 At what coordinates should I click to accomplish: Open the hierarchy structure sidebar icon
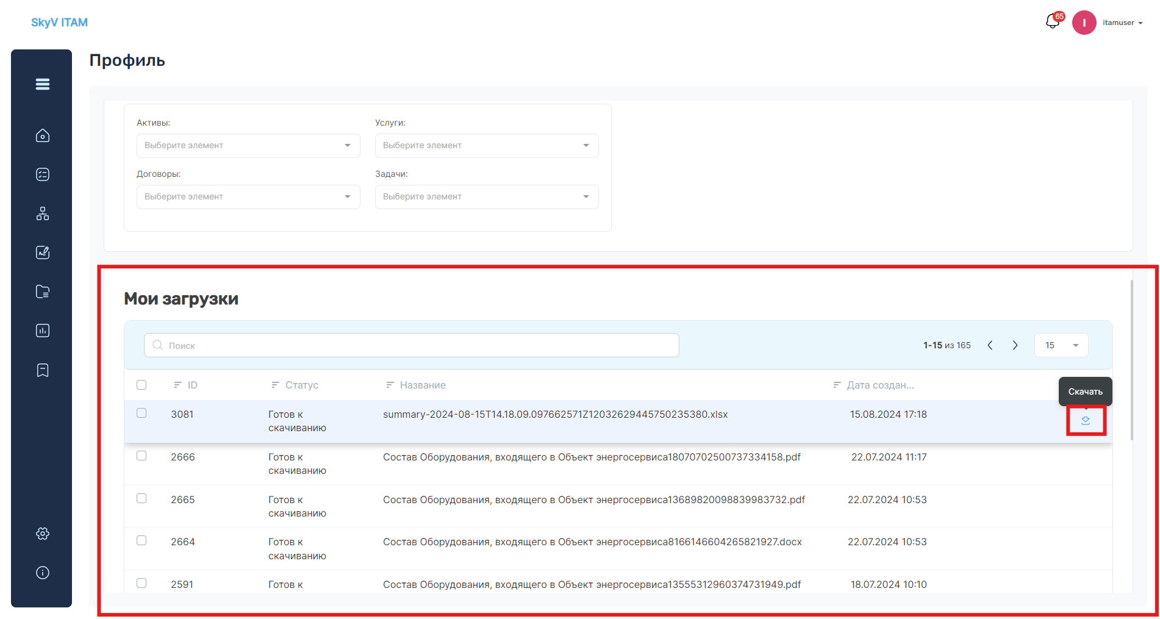click(x=43, y=213)
